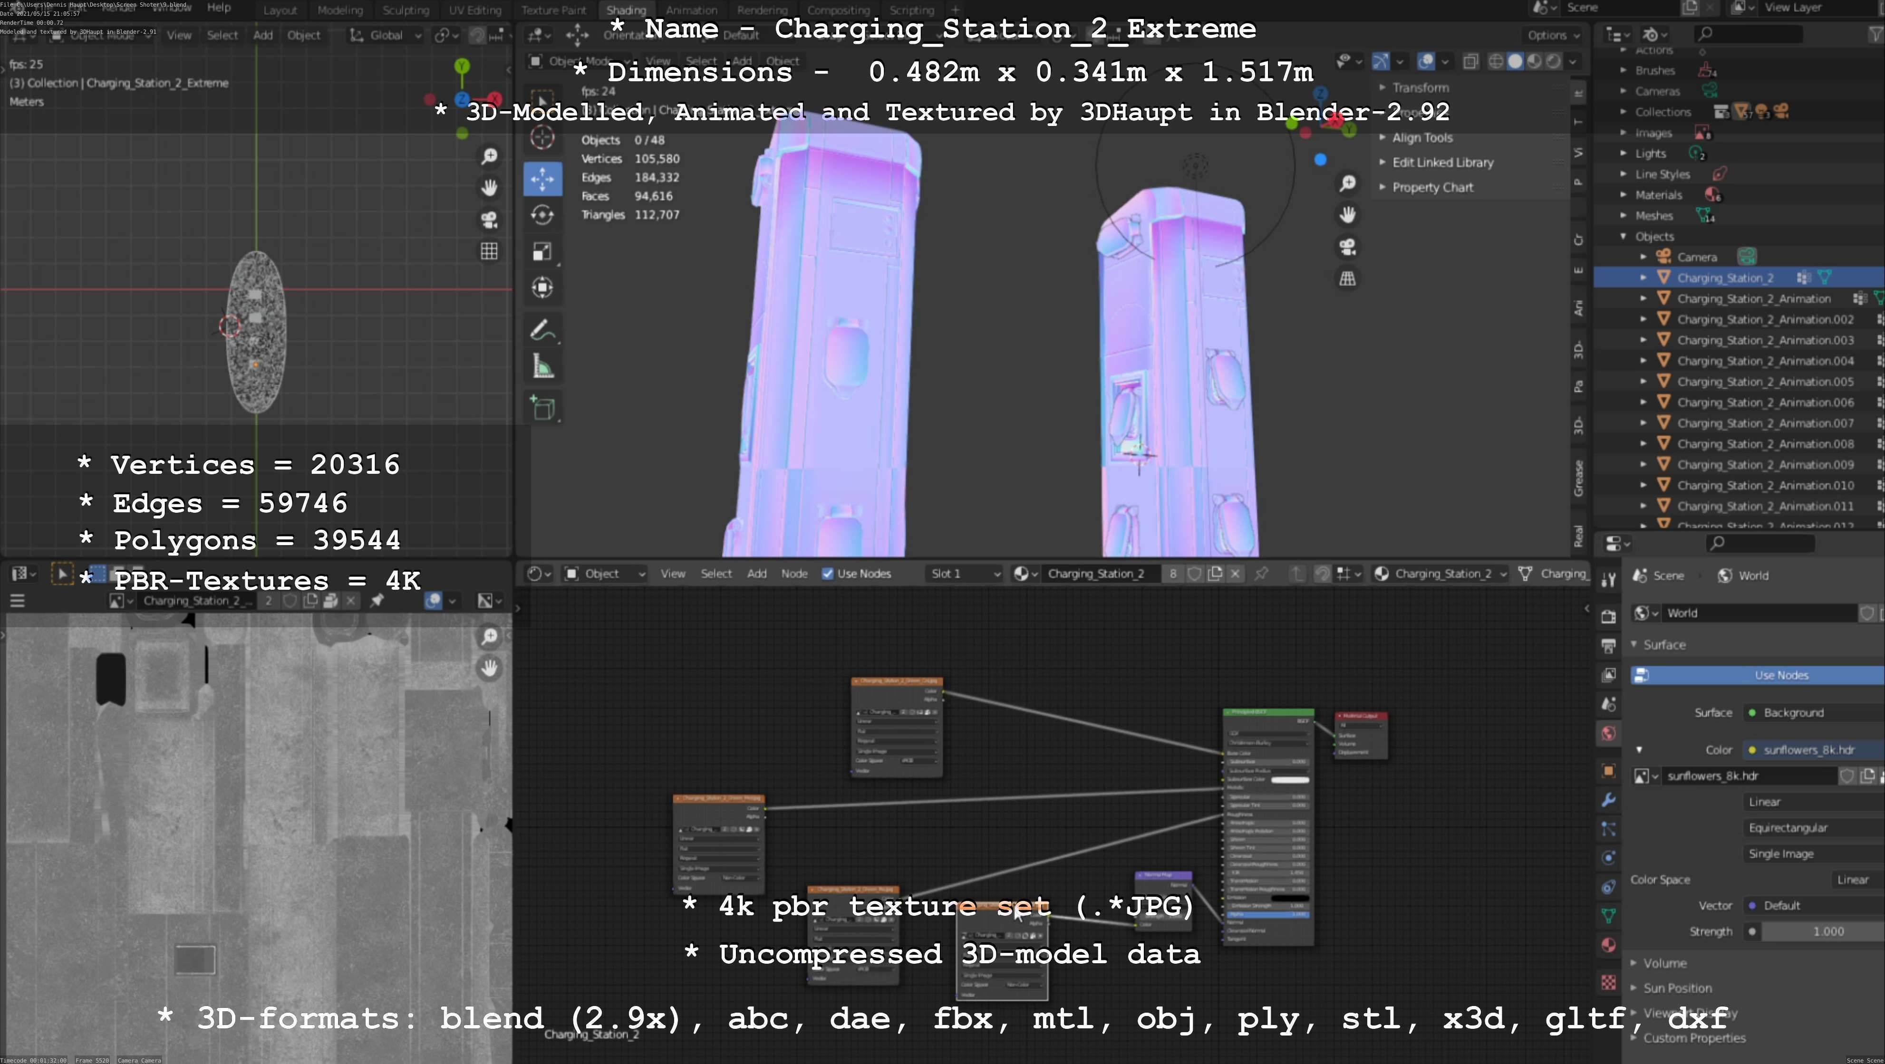Open the World properties tab

1608,734
